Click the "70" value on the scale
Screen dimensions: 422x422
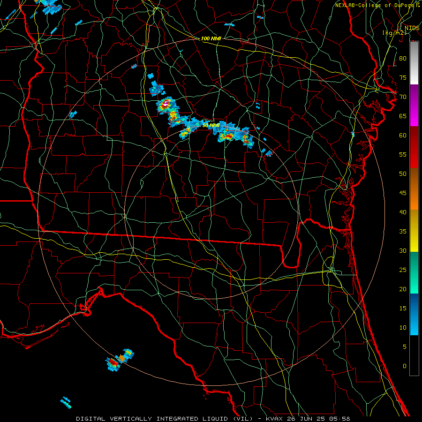coord(403,97)
